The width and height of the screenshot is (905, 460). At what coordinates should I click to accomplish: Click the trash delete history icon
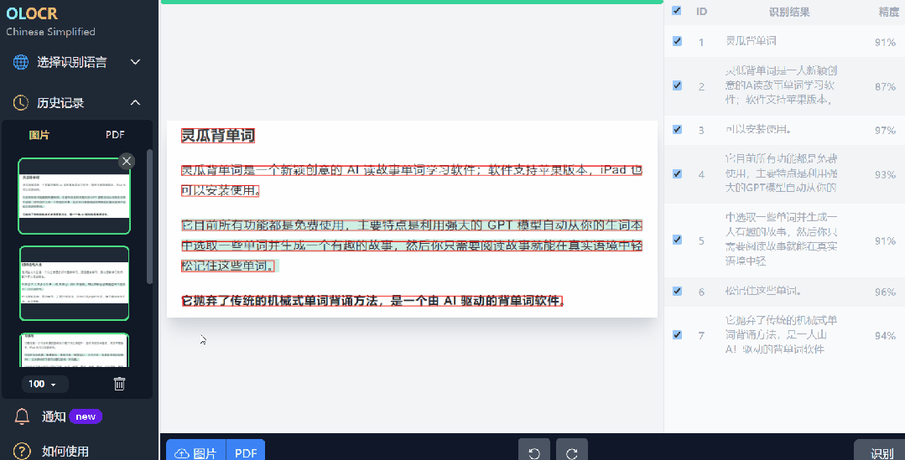coord(119,384)
